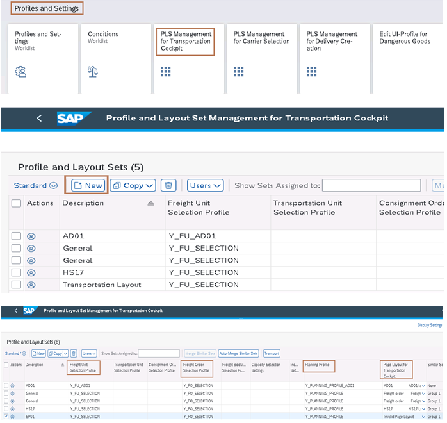447x423 pixels.
Task: Click grid icon on PLS Management for Transportation Cockpit tile
Action: click(x=166, y=72)
